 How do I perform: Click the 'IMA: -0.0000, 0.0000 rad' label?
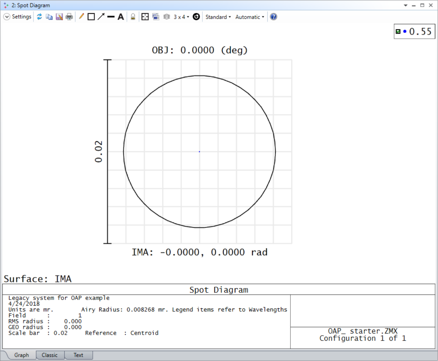tap(200, 252)
